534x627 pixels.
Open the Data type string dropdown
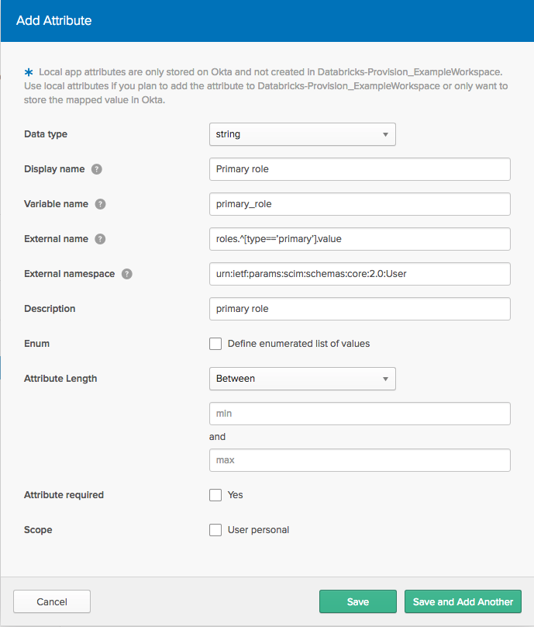tap(302, 134)
